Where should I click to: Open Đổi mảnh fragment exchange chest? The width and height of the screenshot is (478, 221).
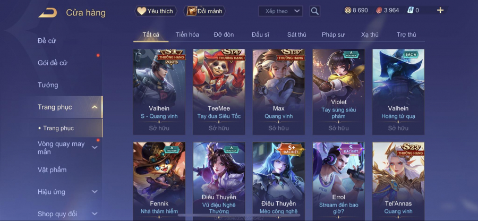pos(204,11)
